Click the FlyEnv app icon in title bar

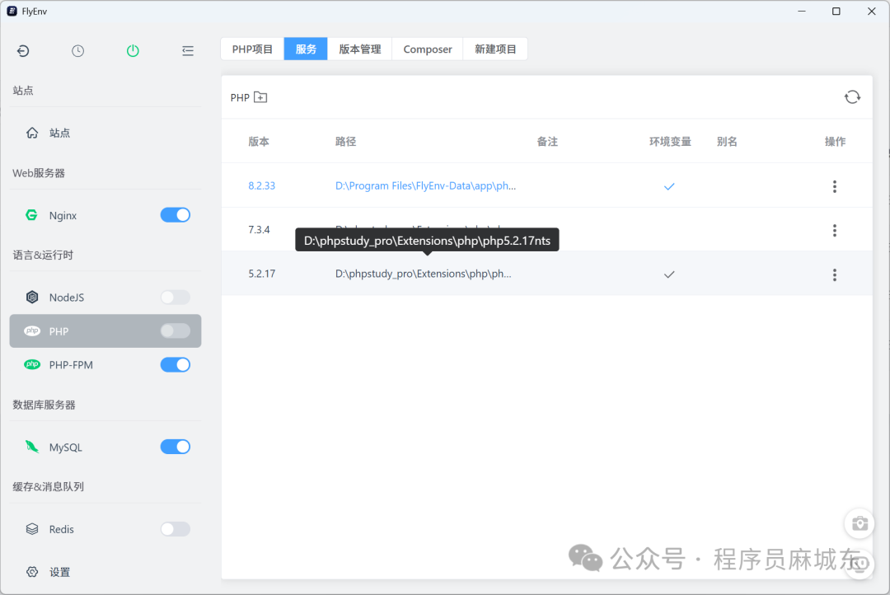tap(12, 11)
